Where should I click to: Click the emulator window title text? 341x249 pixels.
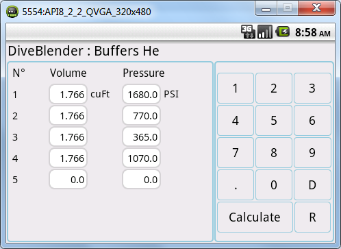[x=86, y=12]
